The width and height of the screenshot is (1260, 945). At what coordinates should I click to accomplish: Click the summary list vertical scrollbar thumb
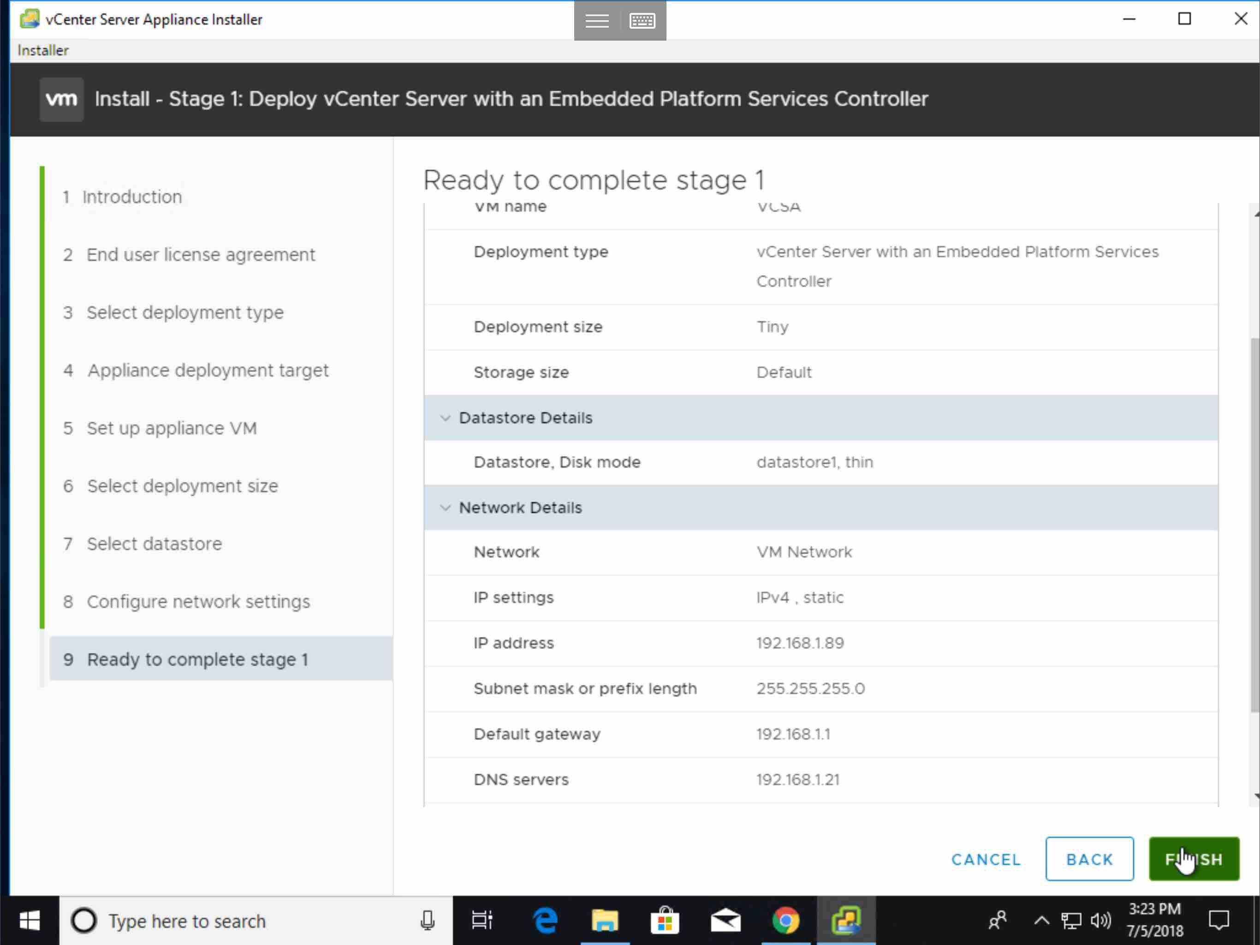(1255, 524)
